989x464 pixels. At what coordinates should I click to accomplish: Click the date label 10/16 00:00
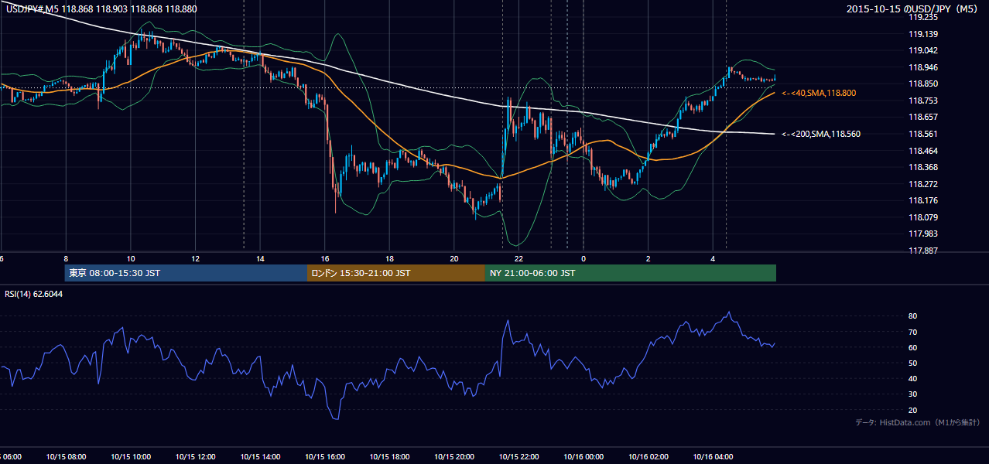[583, 457]
